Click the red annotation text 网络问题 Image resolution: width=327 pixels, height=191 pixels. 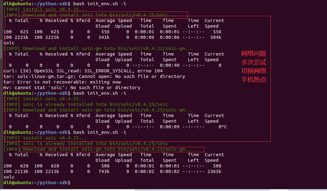tap(253, 53)
